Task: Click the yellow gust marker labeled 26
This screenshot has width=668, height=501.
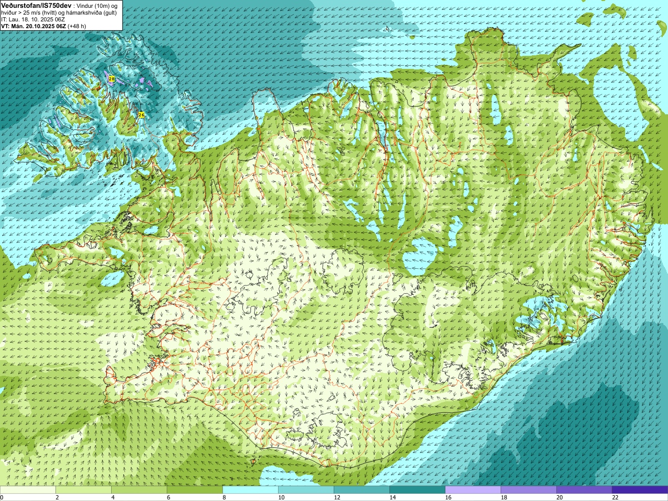Action: pyautogui.click(x=141, y=114)
